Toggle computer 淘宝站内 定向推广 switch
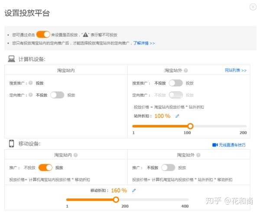The height and width of the screenshot is (212, 260). [x=57, y=95]
